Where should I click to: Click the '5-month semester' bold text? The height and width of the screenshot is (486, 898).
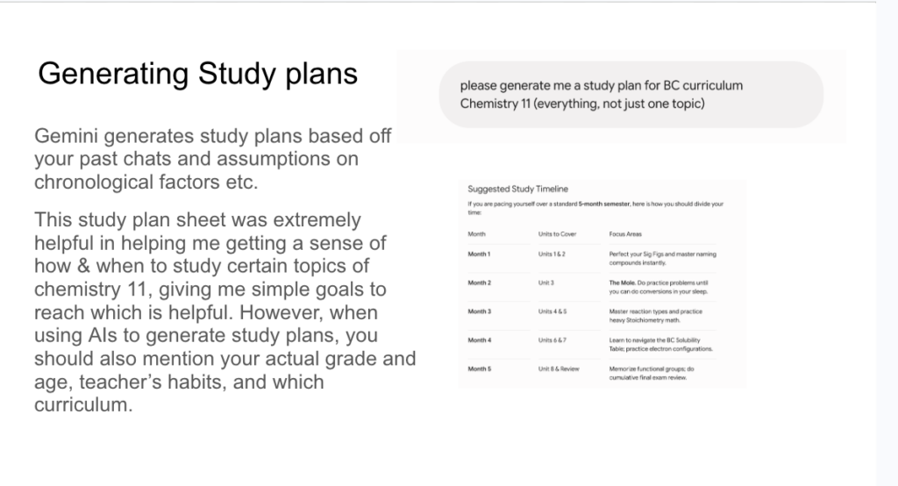click(x=603, y=204)
